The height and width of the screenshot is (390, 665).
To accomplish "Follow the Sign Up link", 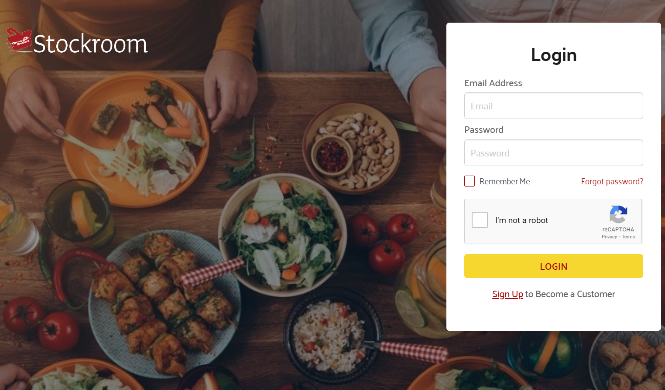I will (x=507, y=294).
